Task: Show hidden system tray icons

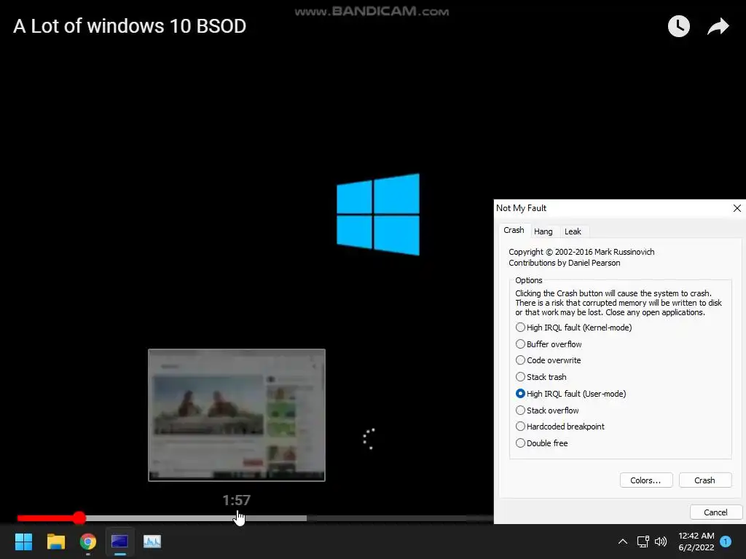Action: (622, 542)
